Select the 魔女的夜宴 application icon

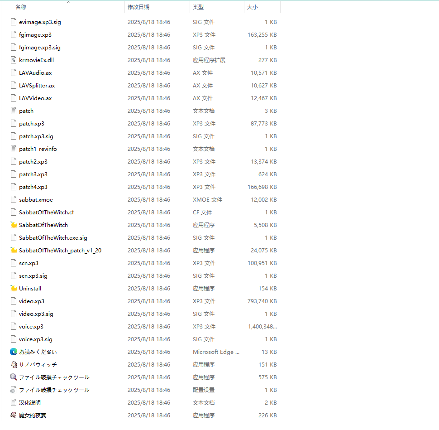(x=14, y=415)
